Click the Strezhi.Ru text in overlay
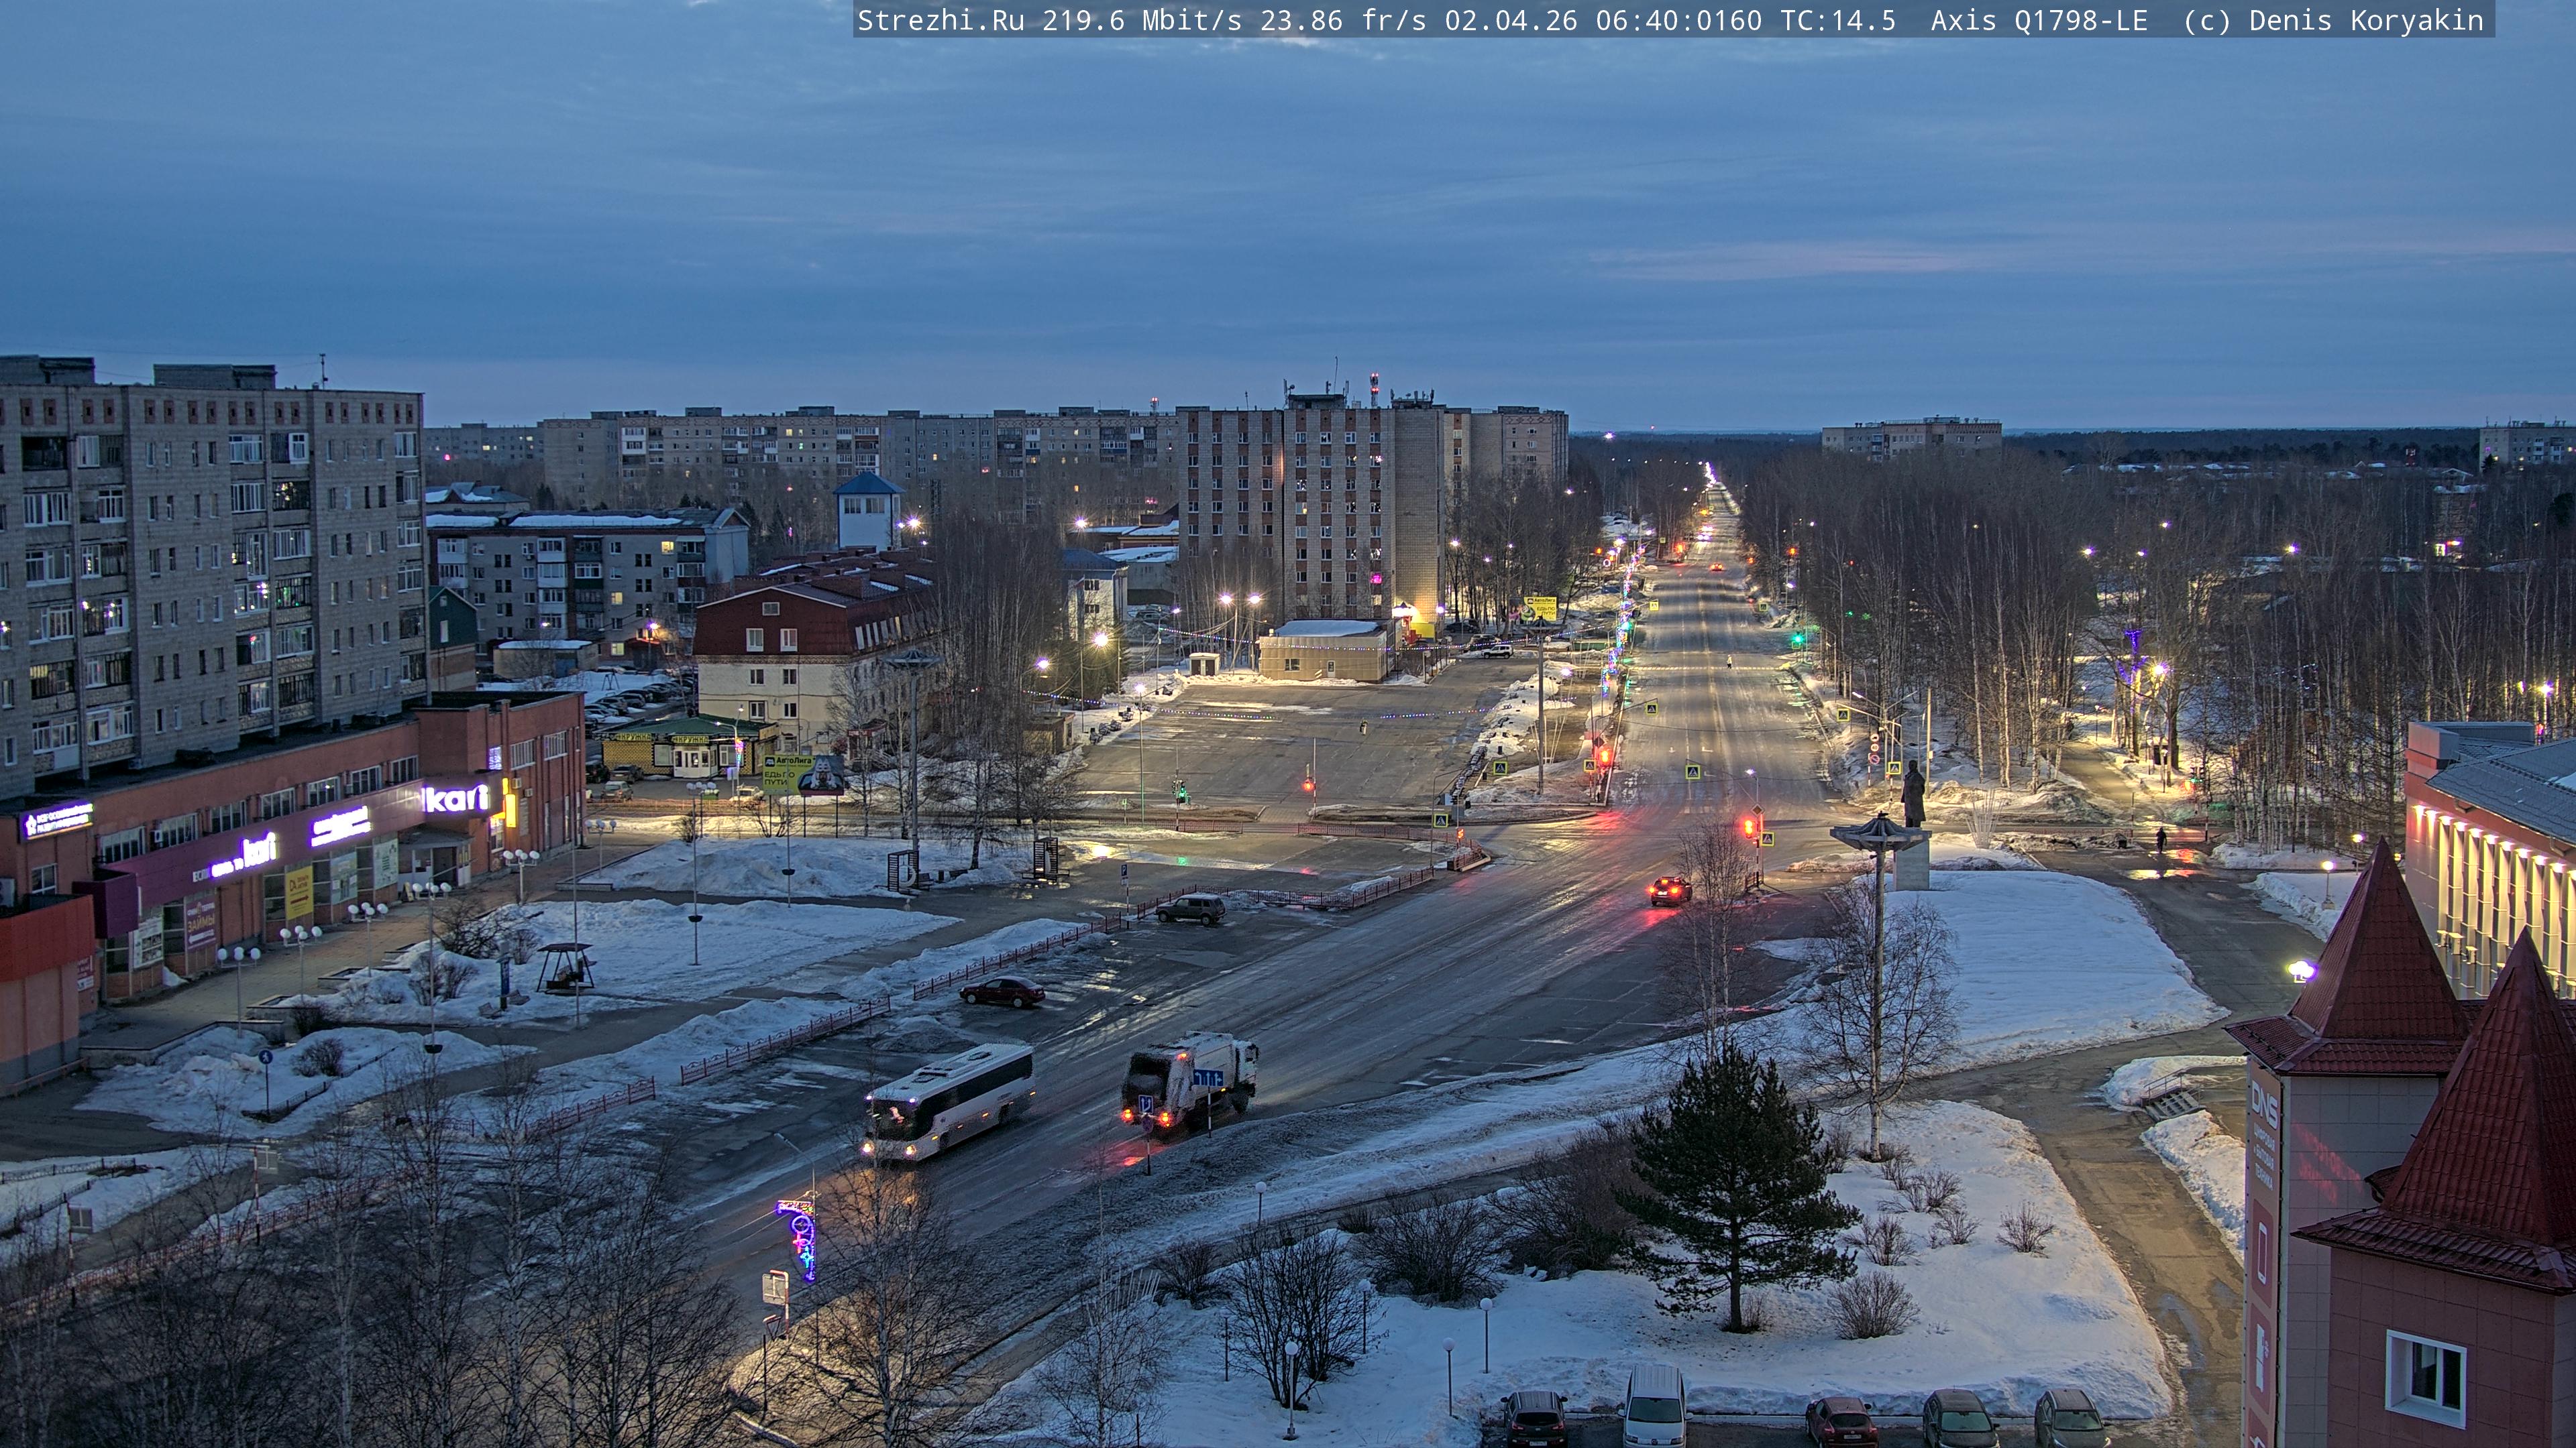Image resolution: width=2576 pixels, height=1448 pixels. pyautogui.click(x=940, y=21)
